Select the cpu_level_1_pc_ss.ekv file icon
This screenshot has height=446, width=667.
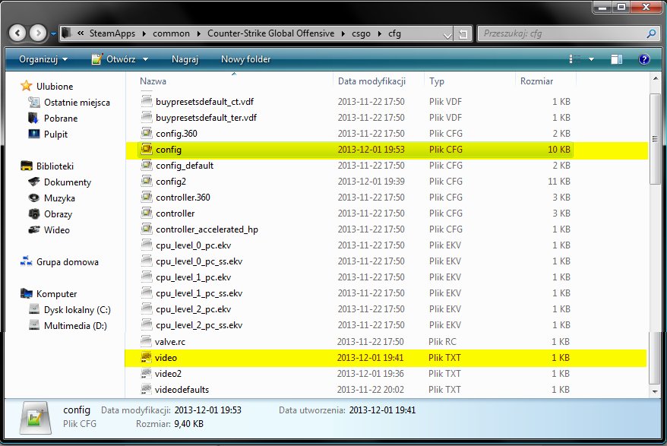(147, 293)
